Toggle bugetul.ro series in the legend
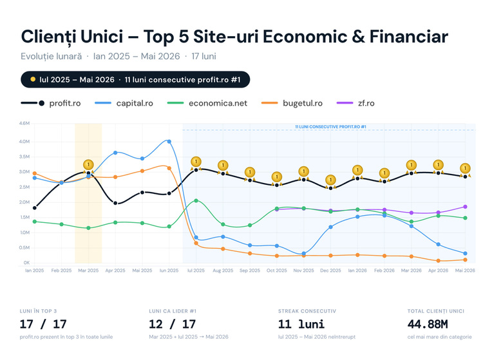 [292, 103]
